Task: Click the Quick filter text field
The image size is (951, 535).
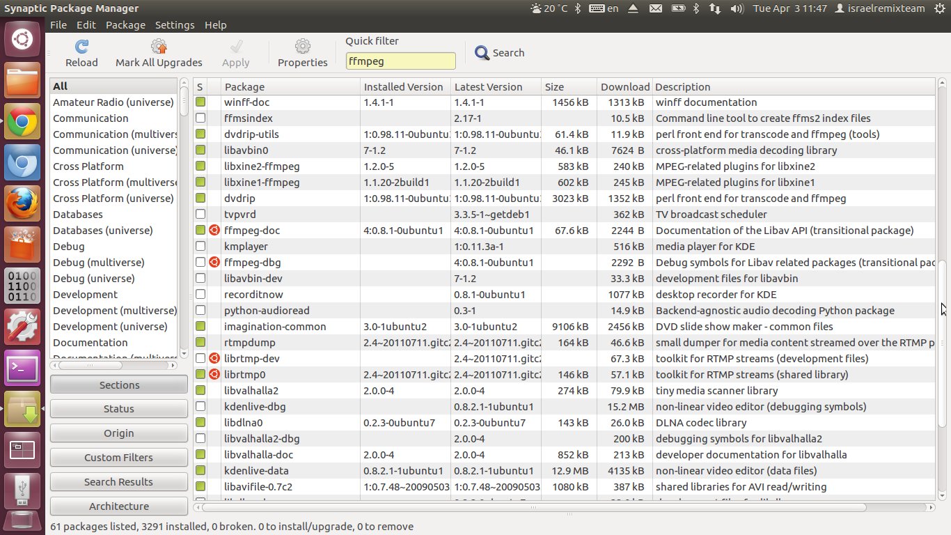Action: [401, 61]
